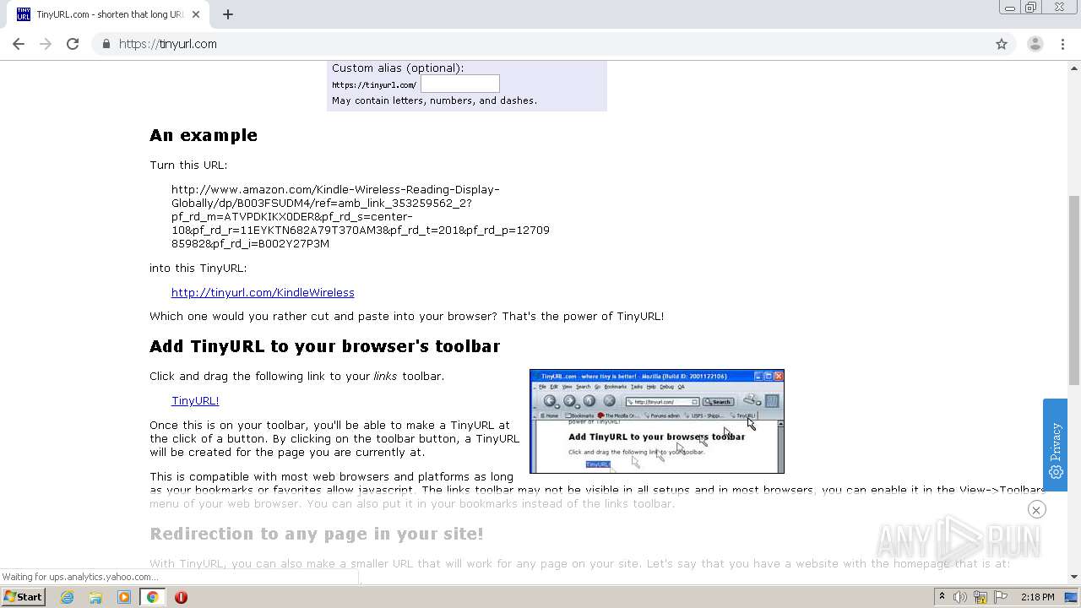Click 'Redirection to any page in your site!' heading
1081x608 pixels.
pyautogui.click(x=317, y=534)
